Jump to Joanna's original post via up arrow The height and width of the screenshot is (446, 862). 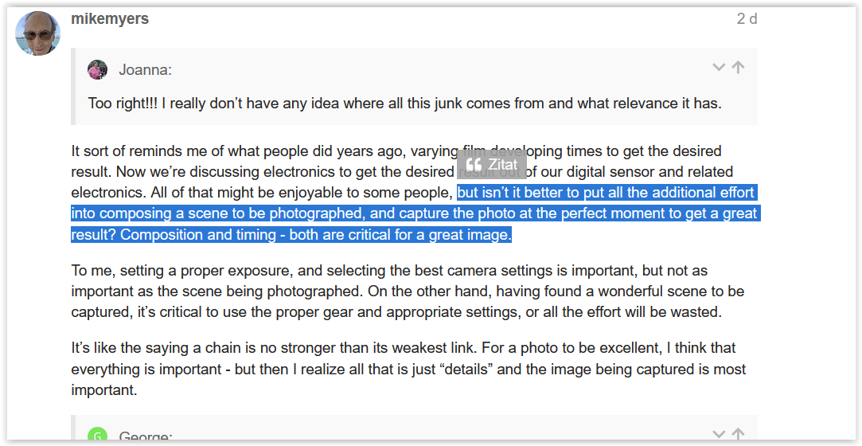738,68
